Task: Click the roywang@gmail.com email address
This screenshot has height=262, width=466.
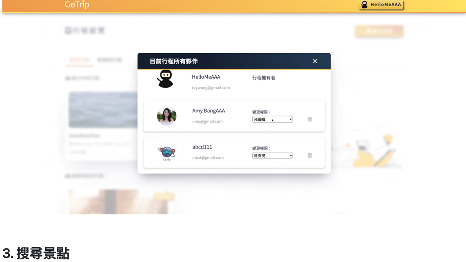Action: click(211, 88)
